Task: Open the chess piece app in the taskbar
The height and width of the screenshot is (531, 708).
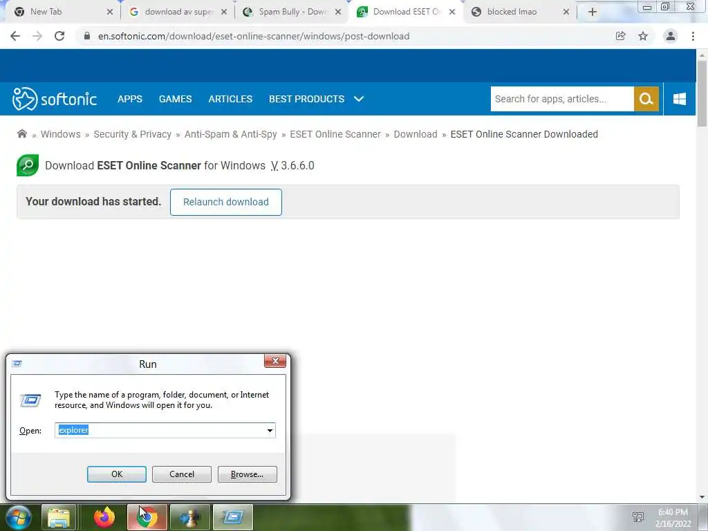Action: 190,517
